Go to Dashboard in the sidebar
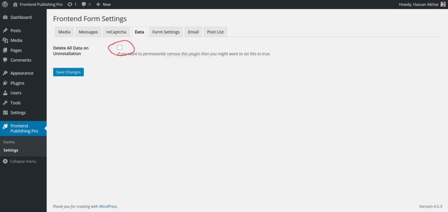 pyautogui.click(x=21, y=17)
